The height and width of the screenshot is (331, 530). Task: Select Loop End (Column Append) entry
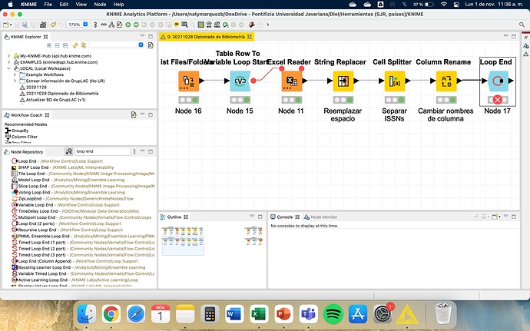pos(45,261)
